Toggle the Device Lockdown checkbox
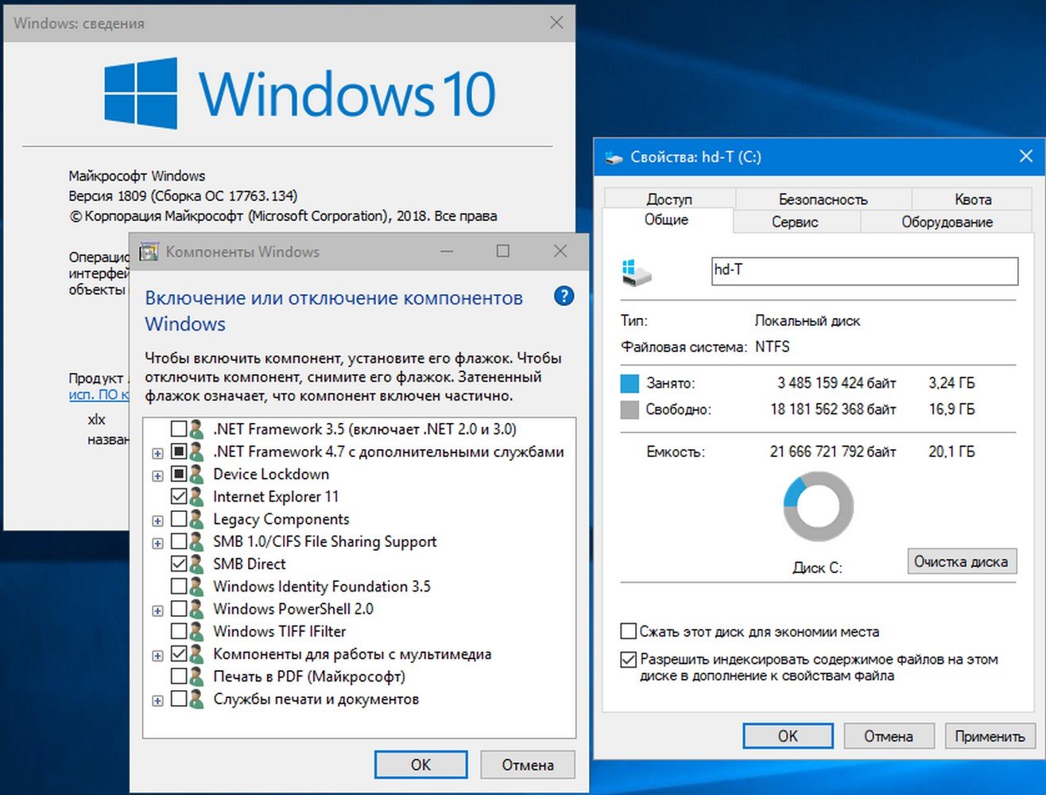Image resolution: width=1046 pixels, height=795 pixels. pyautogui.click(x=179, y=474)
